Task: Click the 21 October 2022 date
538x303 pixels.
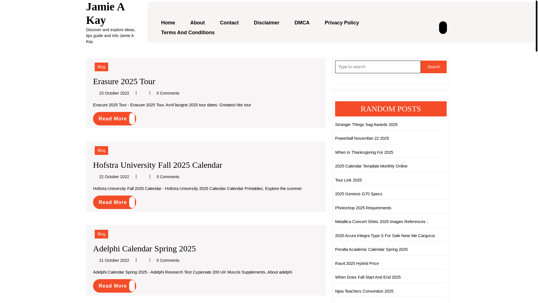Action: (114, 260)
